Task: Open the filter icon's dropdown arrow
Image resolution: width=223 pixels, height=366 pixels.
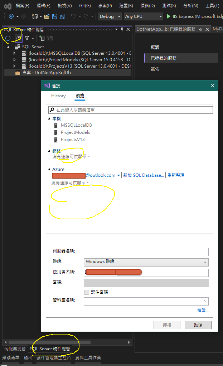Action: click(33, 38)
